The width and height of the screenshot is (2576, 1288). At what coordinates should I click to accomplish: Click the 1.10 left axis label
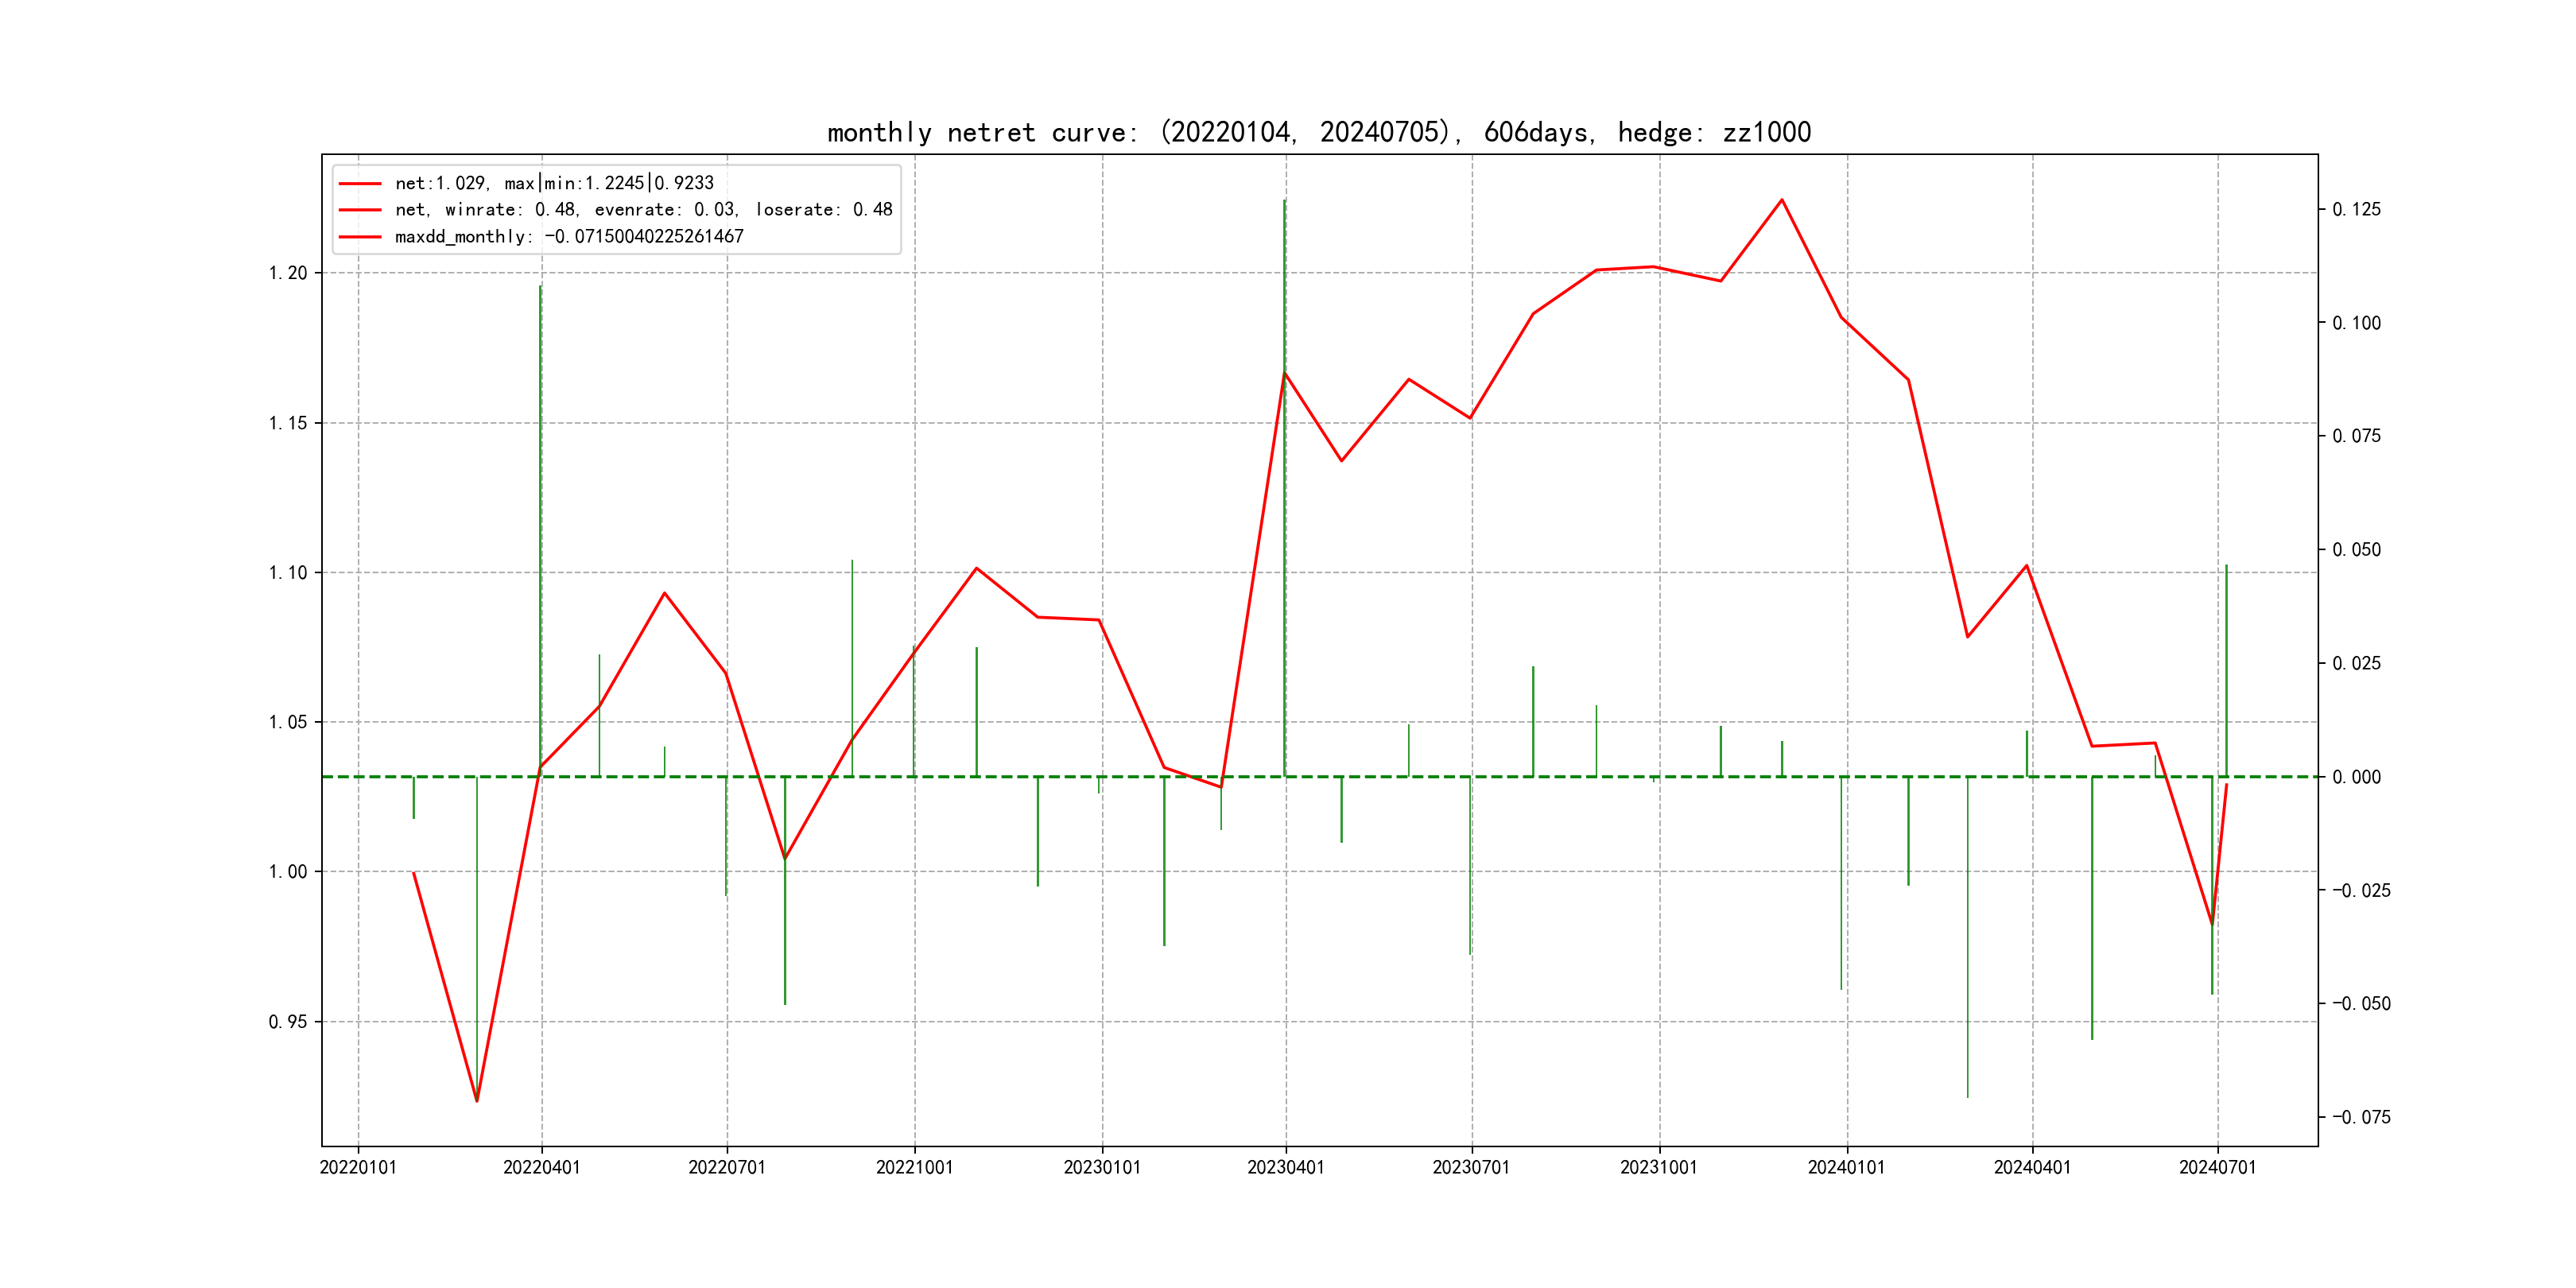(x=288, y=573)
